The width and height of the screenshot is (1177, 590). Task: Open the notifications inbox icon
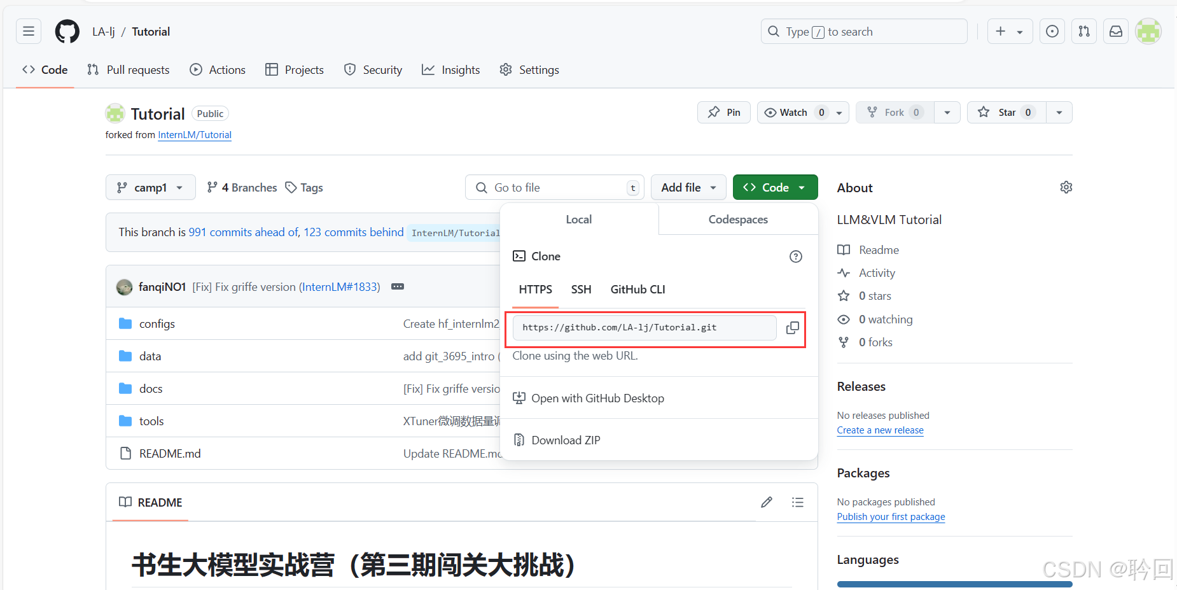pyautogui.click(x=1115, y=31)
